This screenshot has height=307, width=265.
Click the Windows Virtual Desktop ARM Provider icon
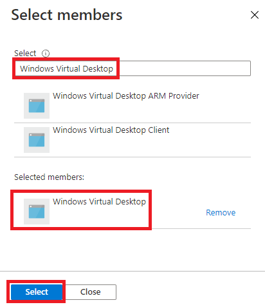(x=37, y=106)
